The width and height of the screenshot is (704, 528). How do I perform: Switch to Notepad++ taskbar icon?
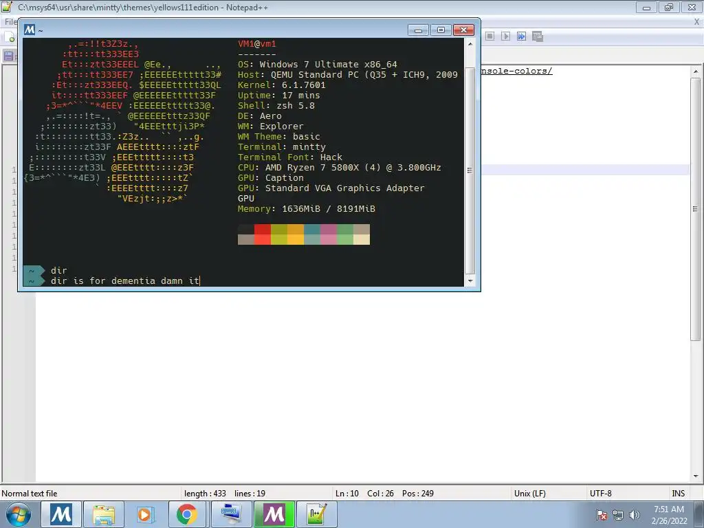316,514
